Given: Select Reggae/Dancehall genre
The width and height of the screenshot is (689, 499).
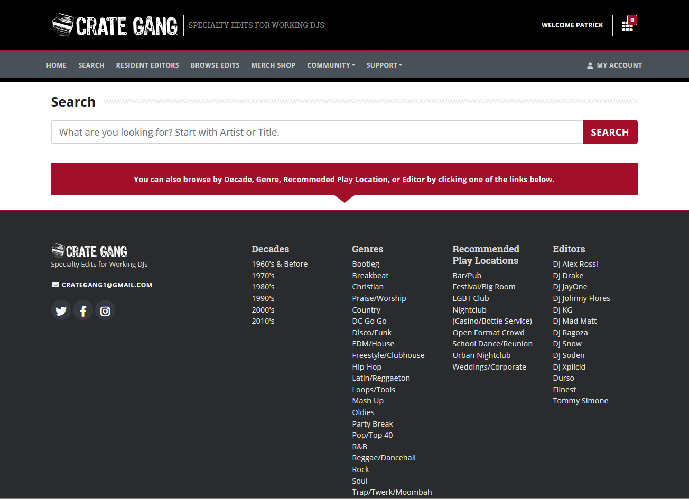Looking at the screenshot, I should point(384,458).
